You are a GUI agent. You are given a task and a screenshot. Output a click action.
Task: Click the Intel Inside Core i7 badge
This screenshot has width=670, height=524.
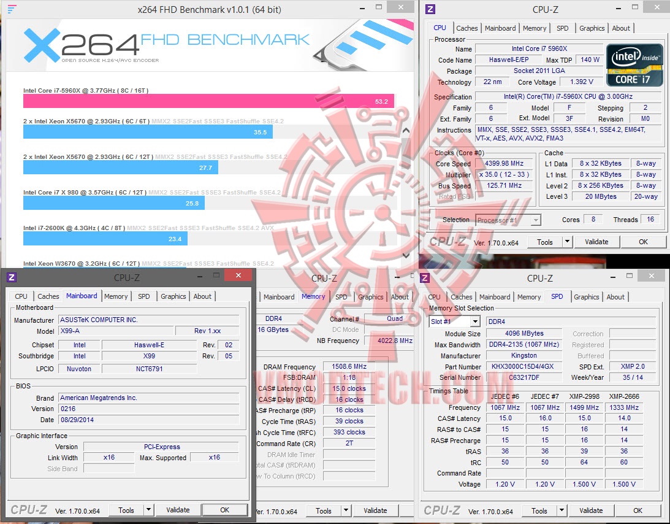click(x=634, y=64)
